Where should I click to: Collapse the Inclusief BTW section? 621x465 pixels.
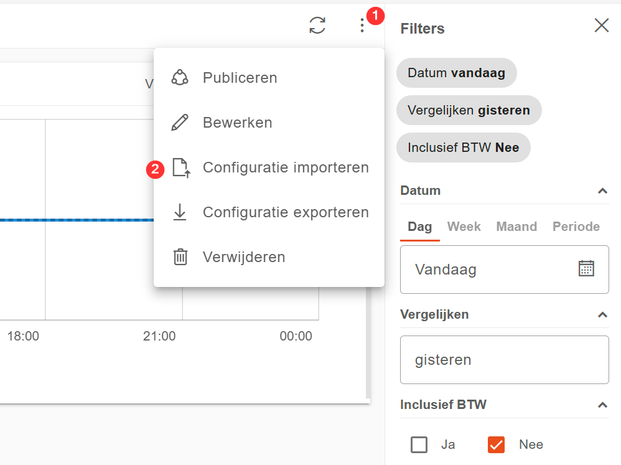[x=602, y=405]
